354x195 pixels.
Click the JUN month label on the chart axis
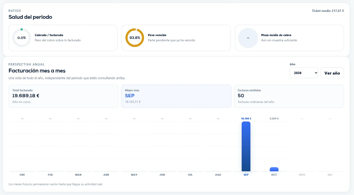(162, 175)
